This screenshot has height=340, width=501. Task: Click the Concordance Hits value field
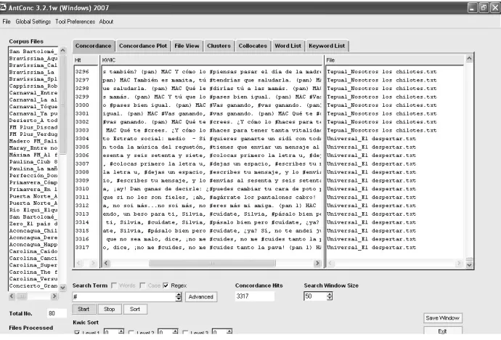point(255,296)
